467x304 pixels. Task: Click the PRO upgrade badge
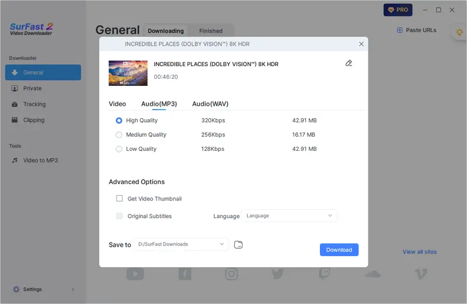pos(398,10)
